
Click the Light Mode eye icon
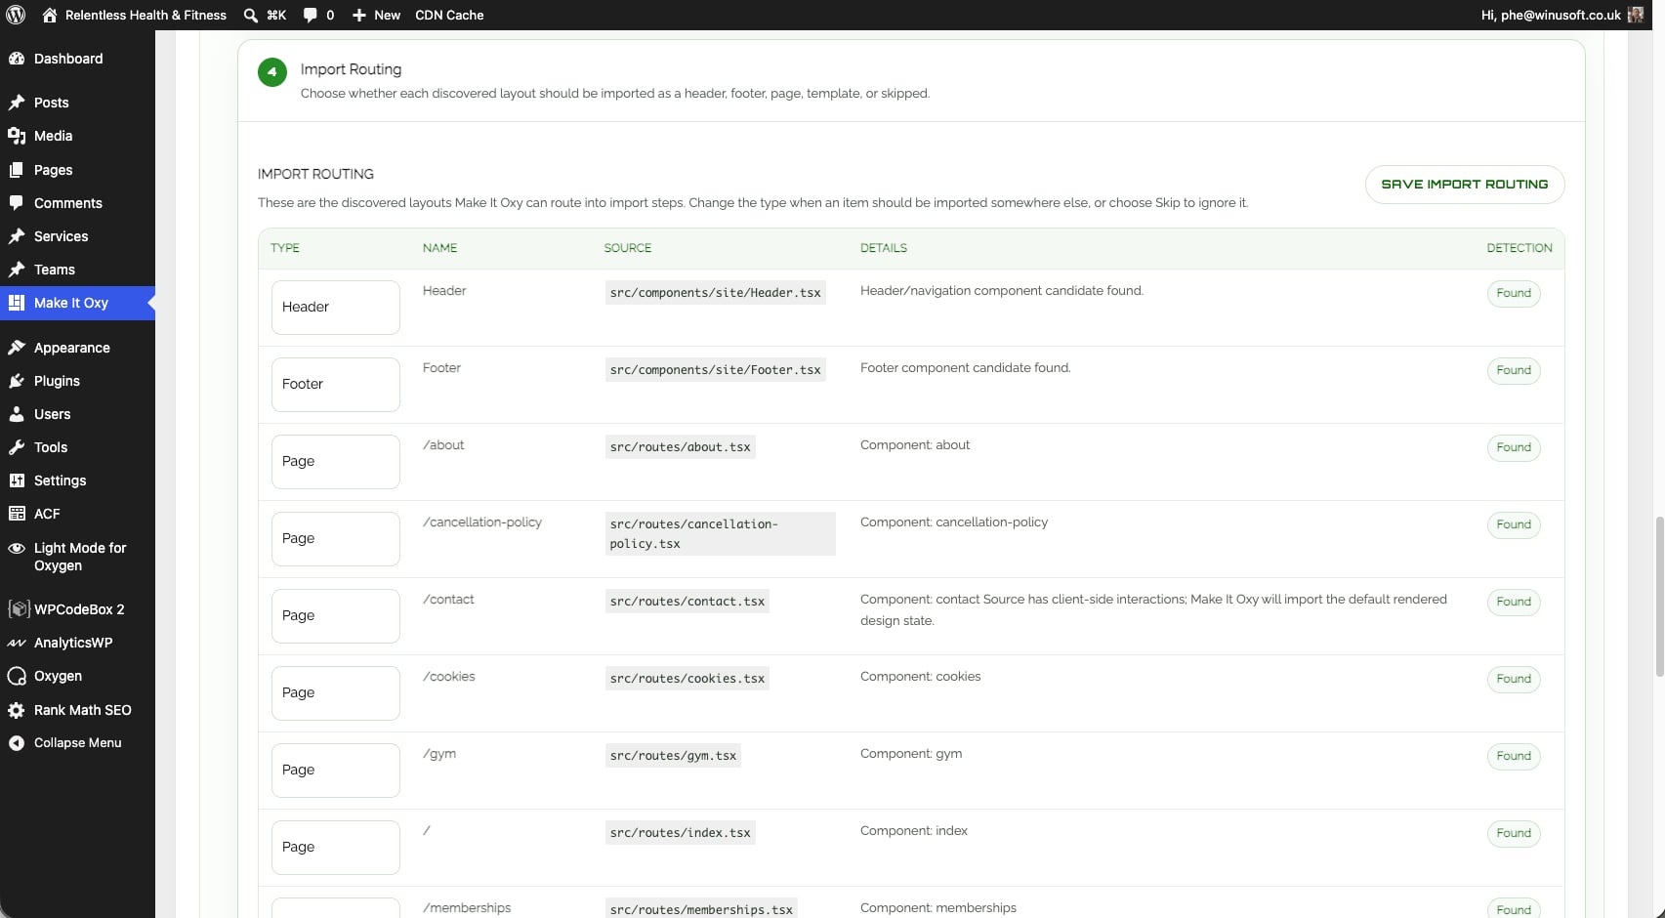(17, 548)
